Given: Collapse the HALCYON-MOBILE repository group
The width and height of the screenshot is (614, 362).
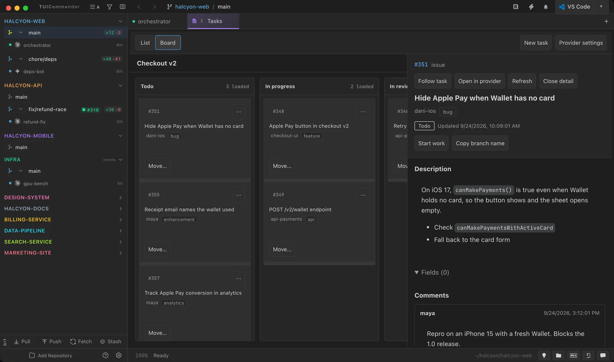Looking at the screenshot, I should tap(120, 136).
